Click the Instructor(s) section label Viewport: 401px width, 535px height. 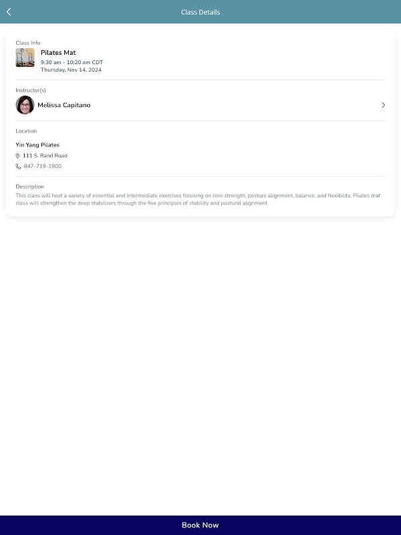pos(31,90)
